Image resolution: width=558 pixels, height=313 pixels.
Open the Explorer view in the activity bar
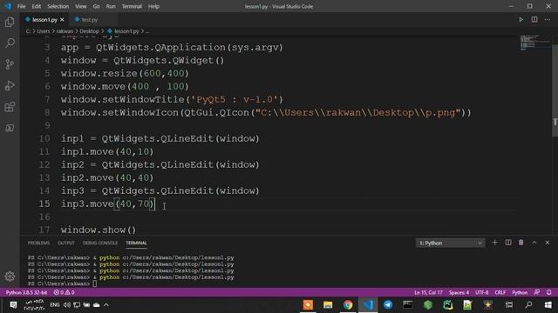pos(10,22)
